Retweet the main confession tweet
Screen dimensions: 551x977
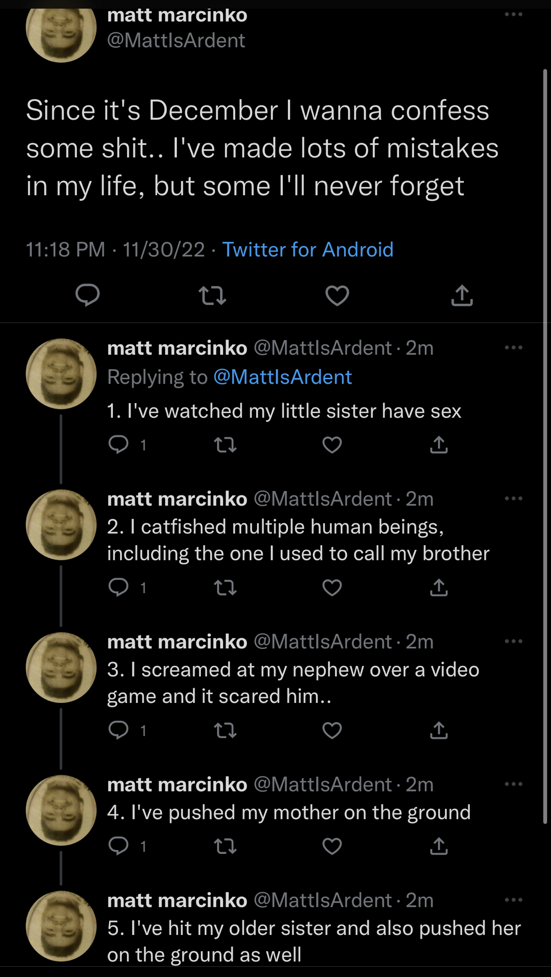coord(213,296)
